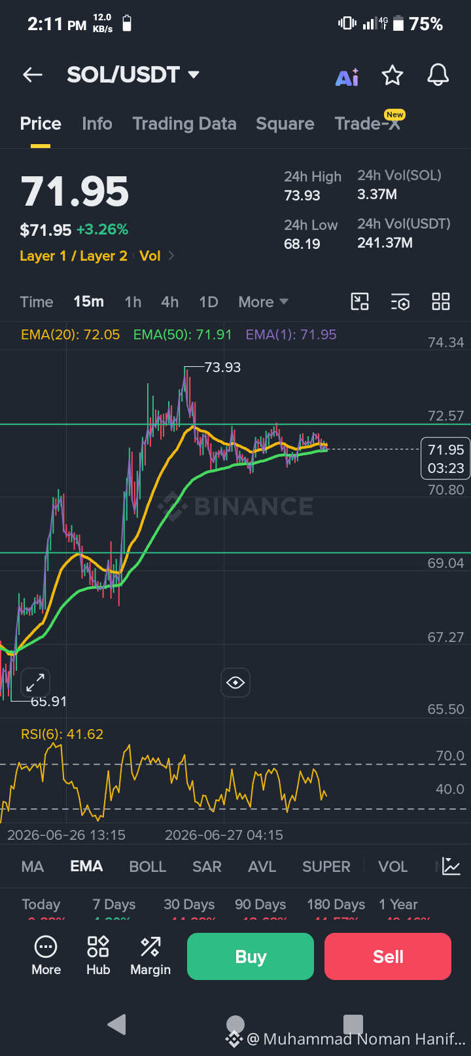Tap the red Sell button
The width and height of the screenshot is (471, 1056).
[388, 956]
